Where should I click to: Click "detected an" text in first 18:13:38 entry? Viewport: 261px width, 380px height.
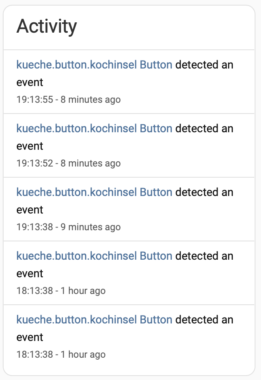[204, 256]
